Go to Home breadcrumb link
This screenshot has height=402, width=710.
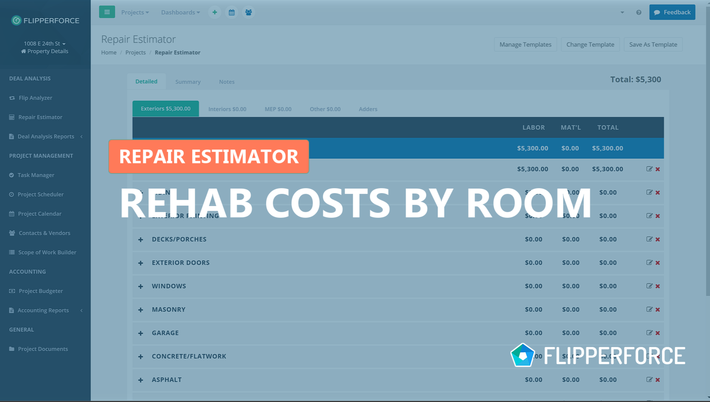pyautogui.click(x=109, y=52)
